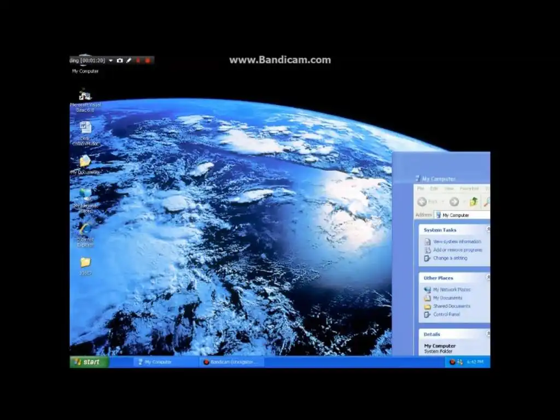Click the system clock showing 6:42 PM
This screenshot has height=420, width=560.
[x=475, y=362]
